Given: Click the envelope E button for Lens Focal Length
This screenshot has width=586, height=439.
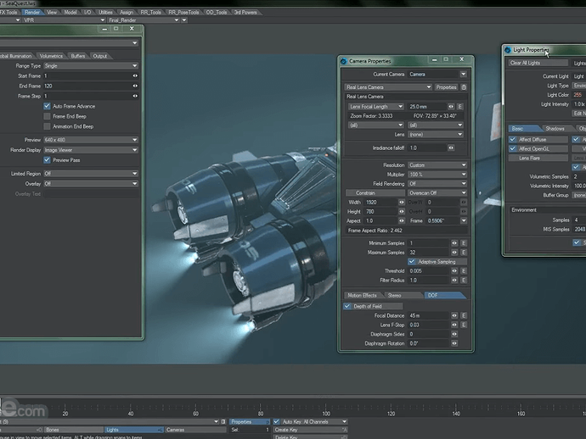Looking at the screenshot, I should coord(460,106).
